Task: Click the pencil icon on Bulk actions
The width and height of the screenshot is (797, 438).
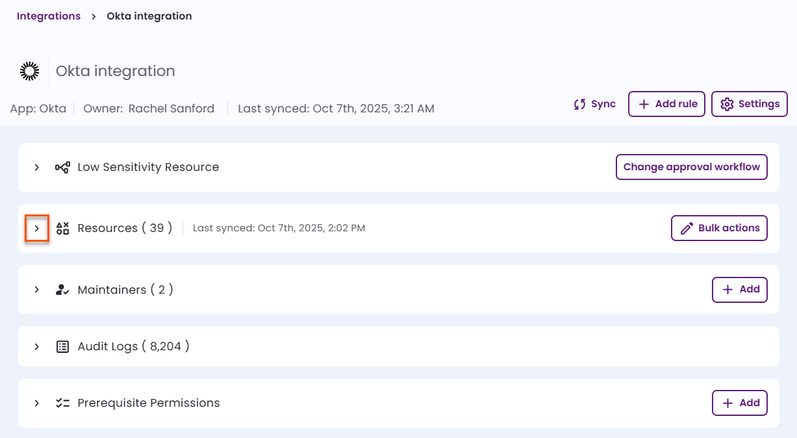Action: 687,228
